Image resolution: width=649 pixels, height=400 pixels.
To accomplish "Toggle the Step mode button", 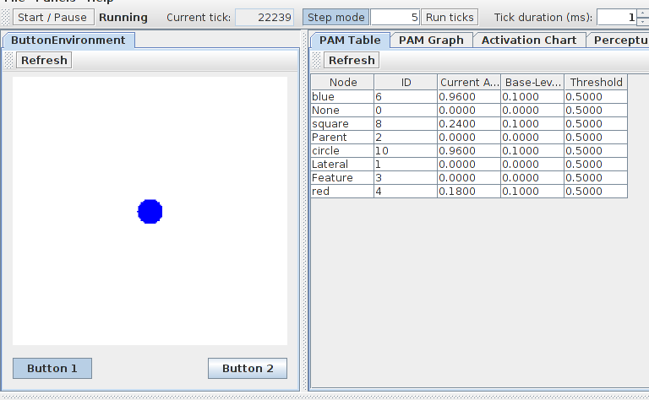I will pos(335,17).
